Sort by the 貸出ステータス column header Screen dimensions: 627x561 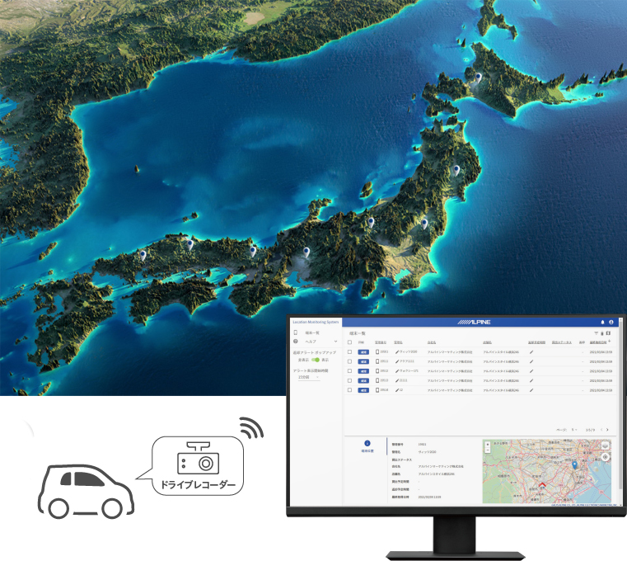tap(562, 342)
